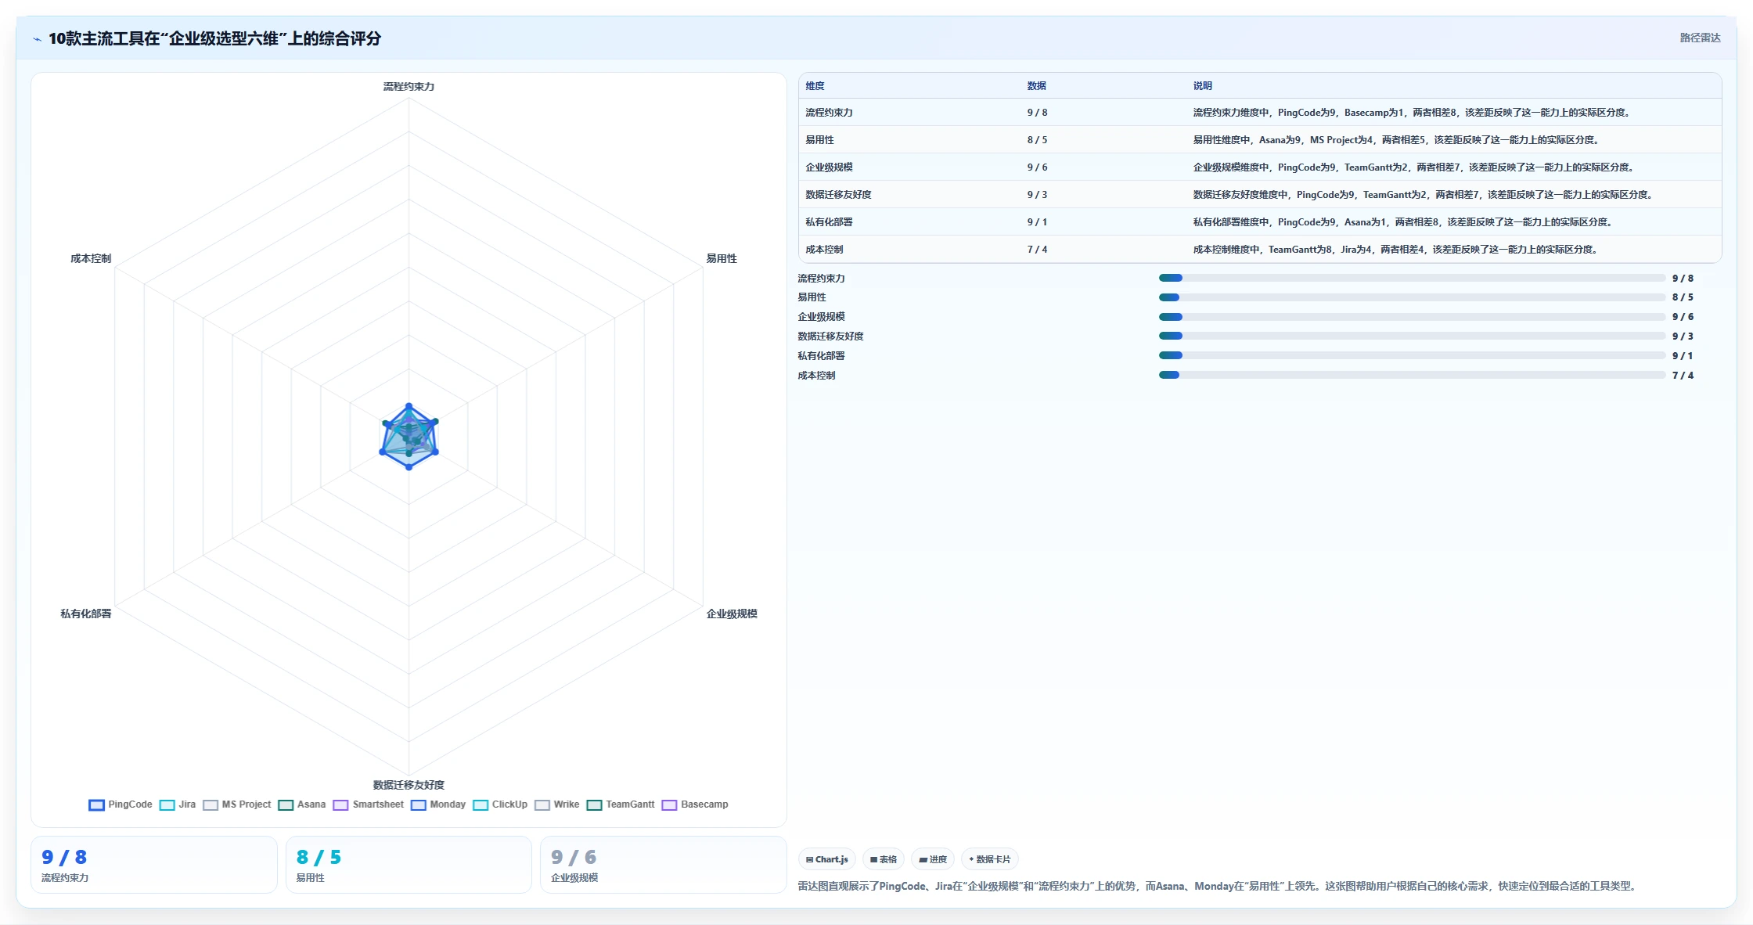The height and width of the screenshot is (925, 1753).
Task: Click the main title heading text
Action: pos(214,38)
